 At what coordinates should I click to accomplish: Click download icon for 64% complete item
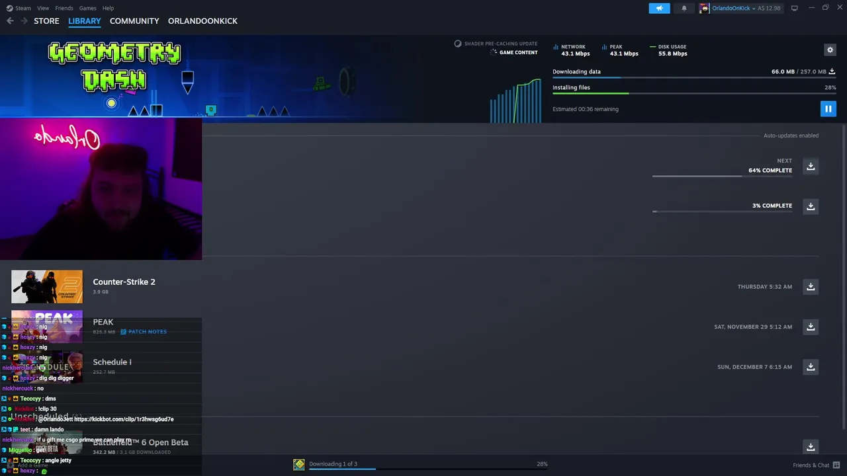click(x=811, y=166)
